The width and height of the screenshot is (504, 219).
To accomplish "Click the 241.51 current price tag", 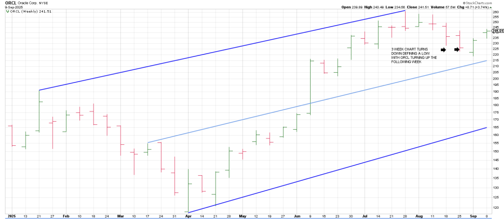I will 497,30.
